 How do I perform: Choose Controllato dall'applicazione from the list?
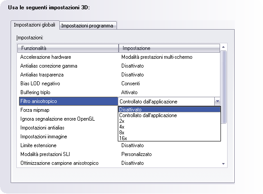pyautogui.click(x=170, y=115)
